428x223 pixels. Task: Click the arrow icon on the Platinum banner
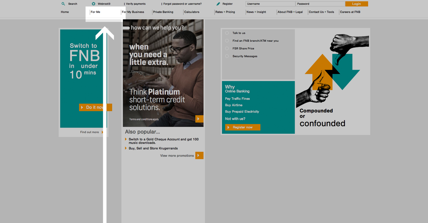pos(199,119)
